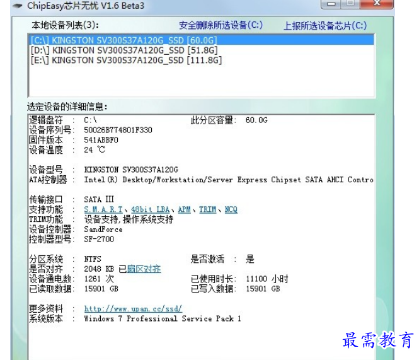Click firmware version 541ABBF0

click(101, 140)
